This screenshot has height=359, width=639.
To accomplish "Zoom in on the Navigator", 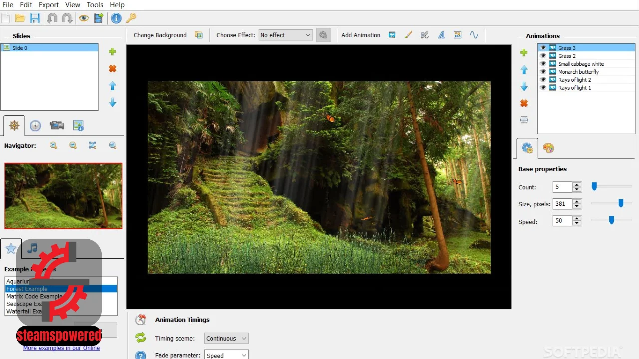I will click(x=53, y=145).
